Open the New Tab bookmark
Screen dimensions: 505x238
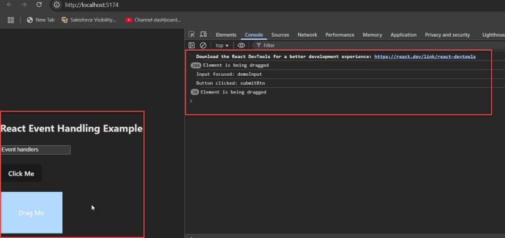tap(40, 20)
